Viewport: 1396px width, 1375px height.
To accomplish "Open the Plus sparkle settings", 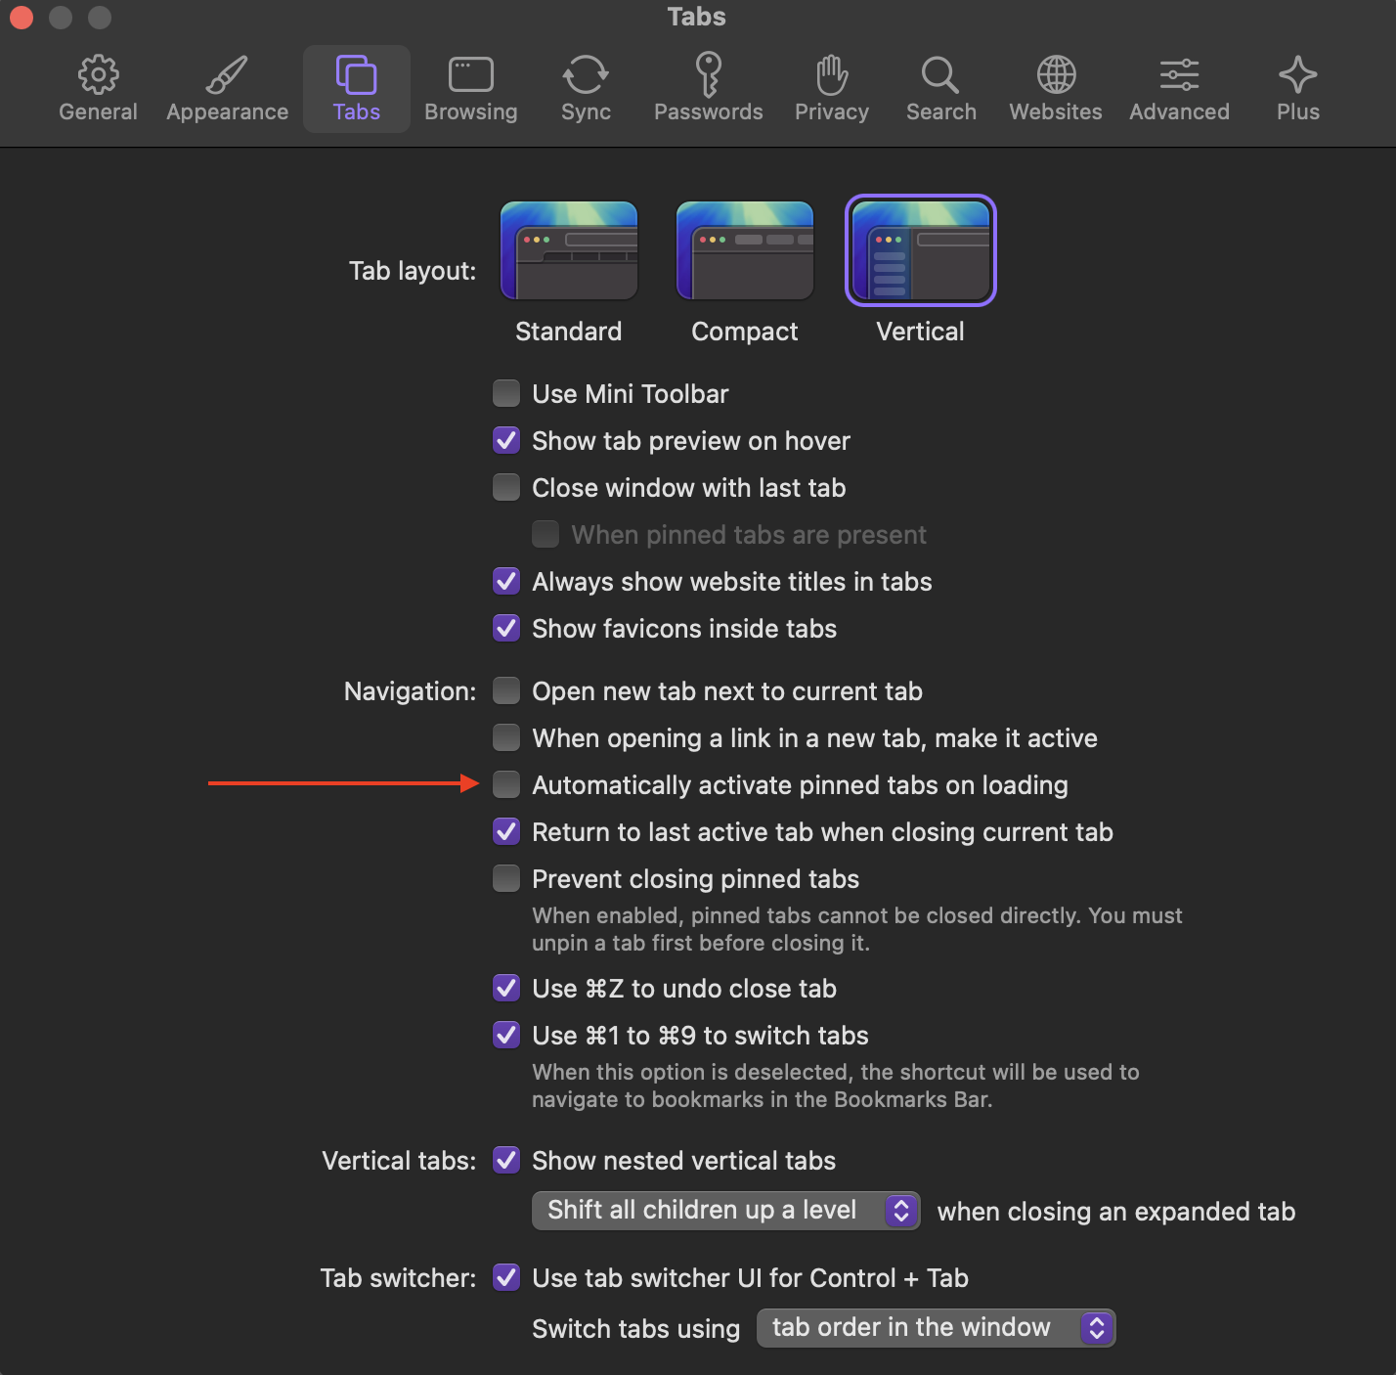I will coord(1297,75).
